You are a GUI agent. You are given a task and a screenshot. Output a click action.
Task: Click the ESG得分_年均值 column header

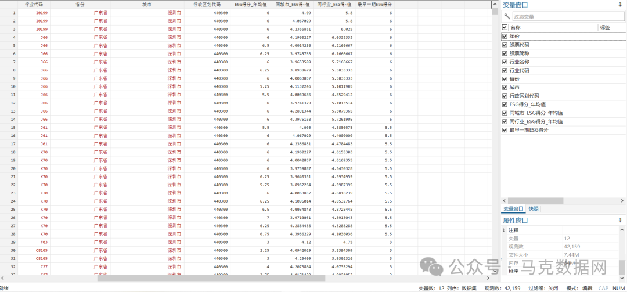(250, 4)
